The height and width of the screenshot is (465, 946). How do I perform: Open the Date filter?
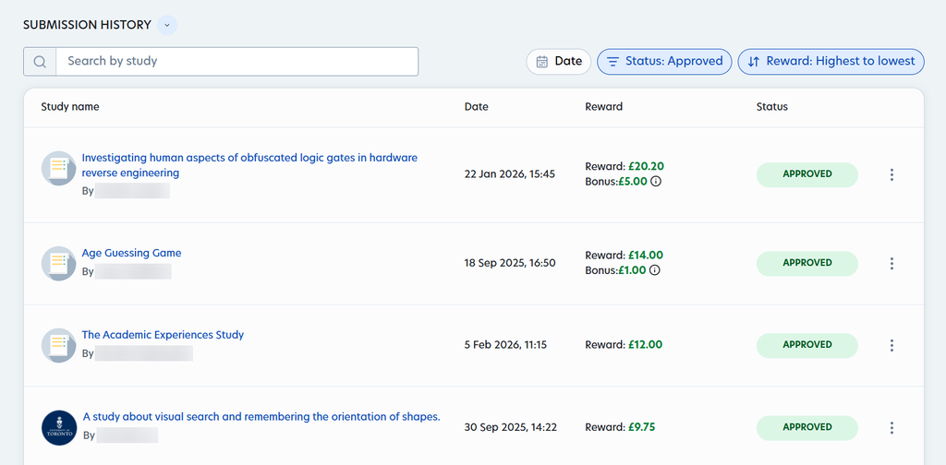tap(559, 62)
